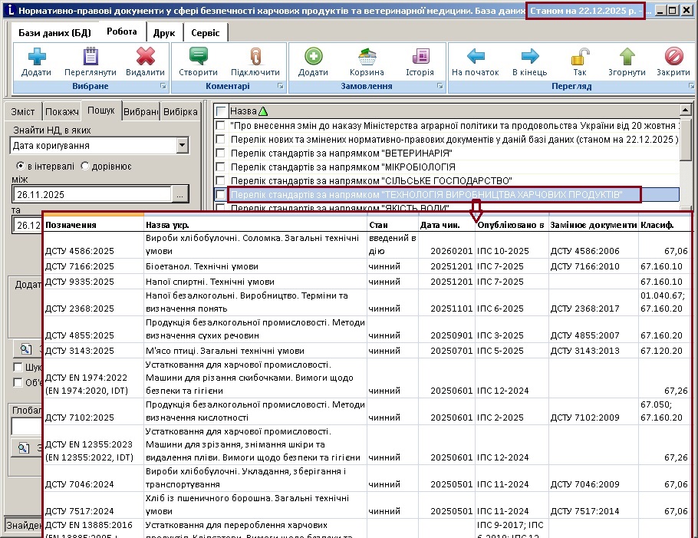
Task: Switch to the Друк ribbon tab
Action: click(x=163, y=33)
